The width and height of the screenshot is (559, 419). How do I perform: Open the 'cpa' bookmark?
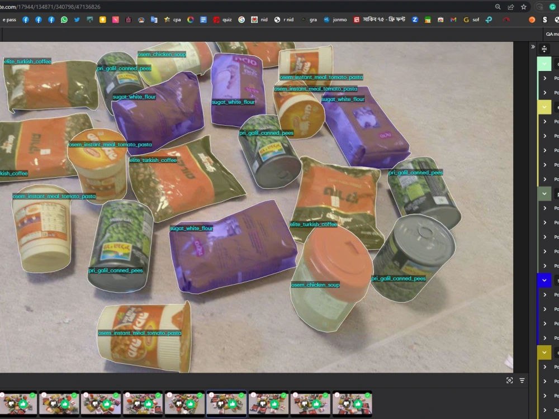[173, 20]
